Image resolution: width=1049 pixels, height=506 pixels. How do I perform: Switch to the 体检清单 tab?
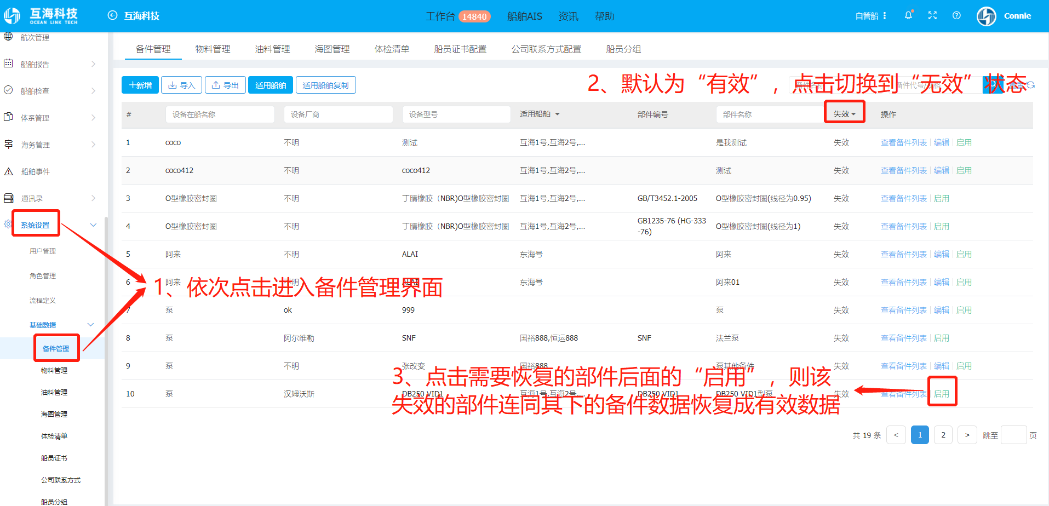[x=392, y=49]
